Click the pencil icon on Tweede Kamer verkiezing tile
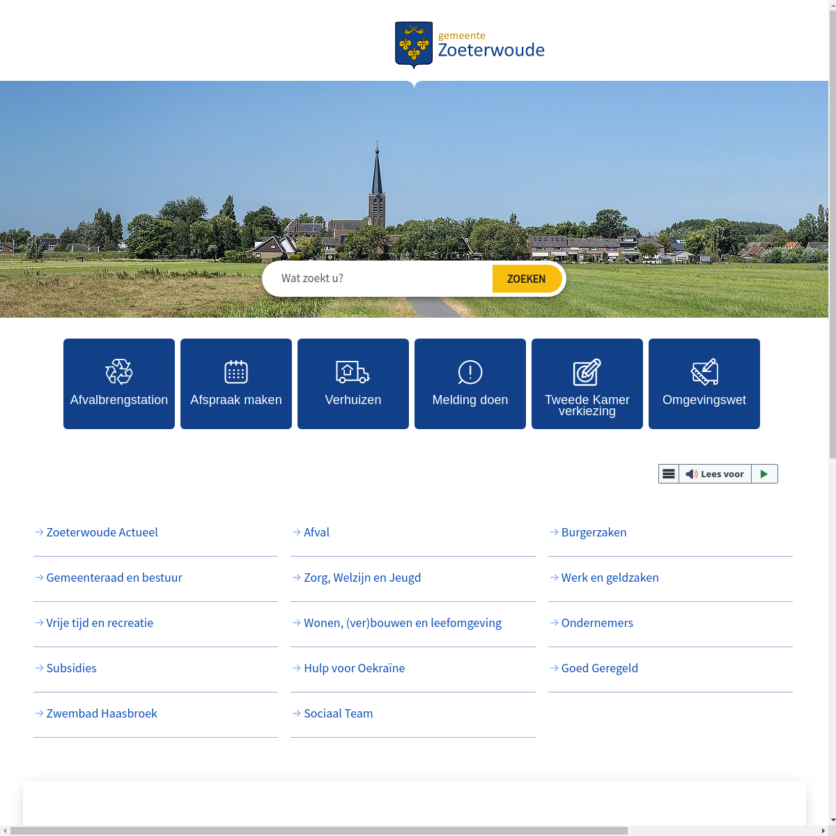The width and height of the screenshot is (836, 836). (x=587, y=372)
